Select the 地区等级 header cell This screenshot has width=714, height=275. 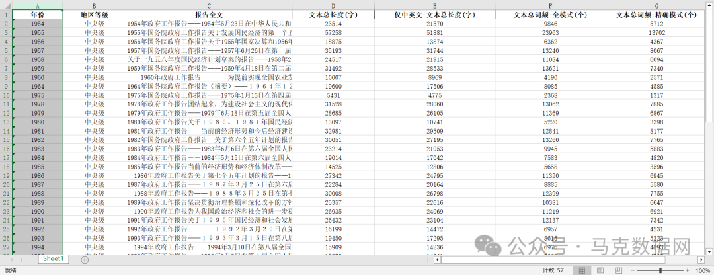pyautogui.click(x=95, y=15)
